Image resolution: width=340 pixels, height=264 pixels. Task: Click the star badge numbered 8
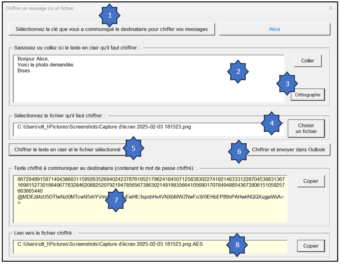pos(238,244)
